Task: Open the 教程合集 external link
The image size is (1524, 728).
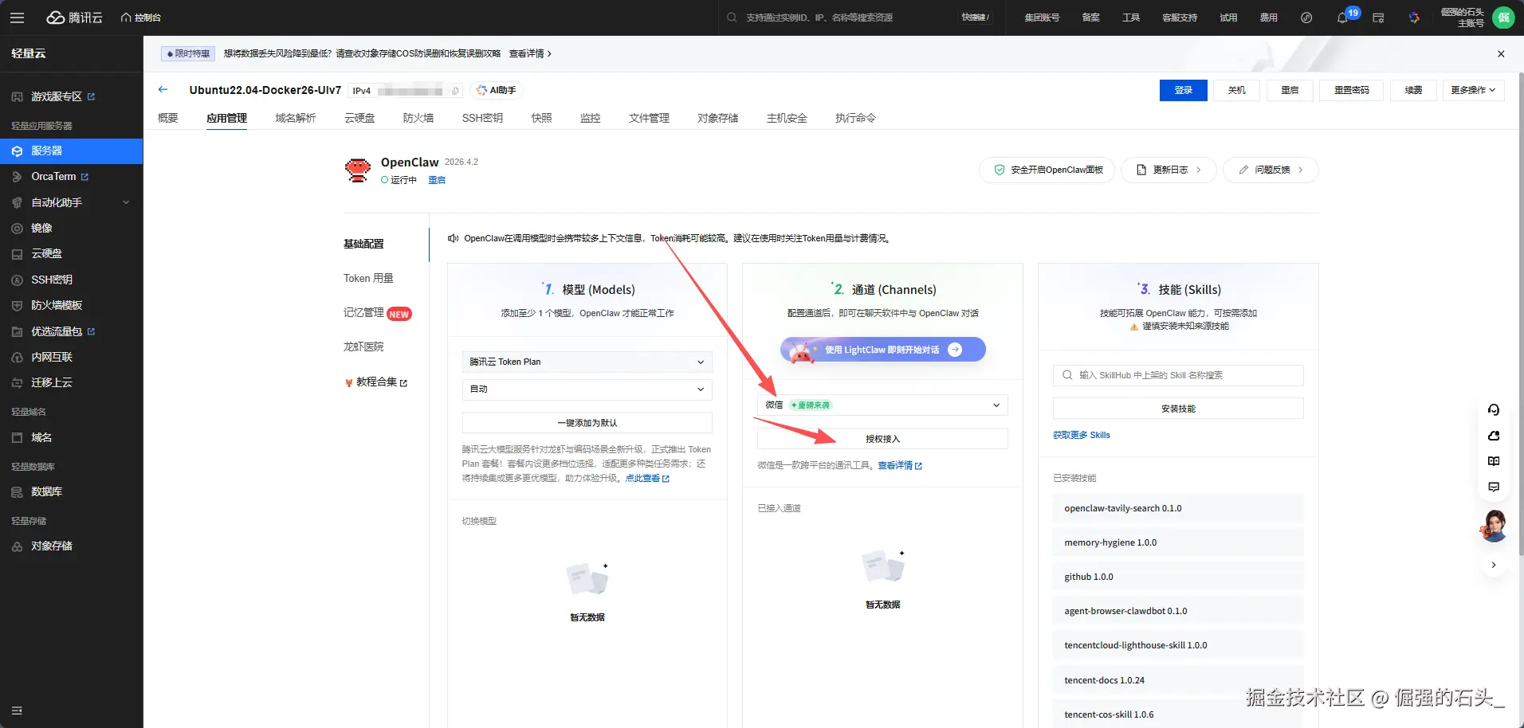Action: click(x=376, y=382)
